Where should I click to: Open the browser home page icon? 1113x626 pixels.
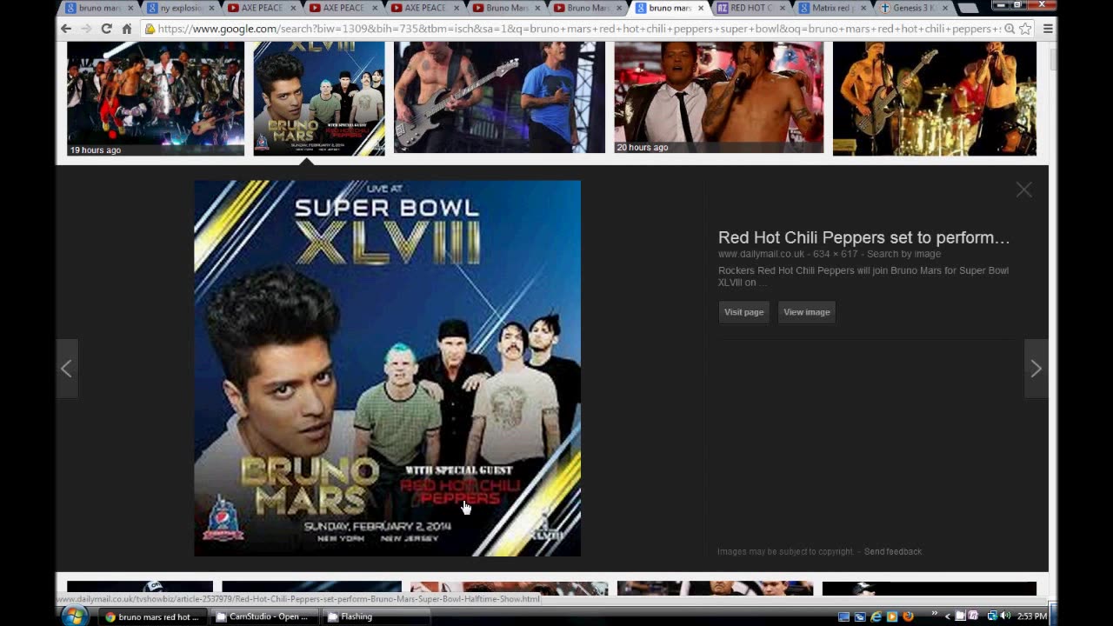pyautogui.click(x=126, y=29)
